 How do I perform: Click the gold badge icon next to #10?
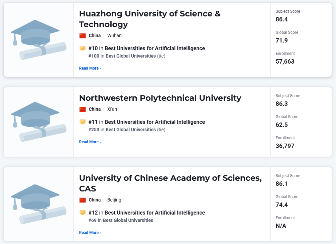(x=83, y=48)
